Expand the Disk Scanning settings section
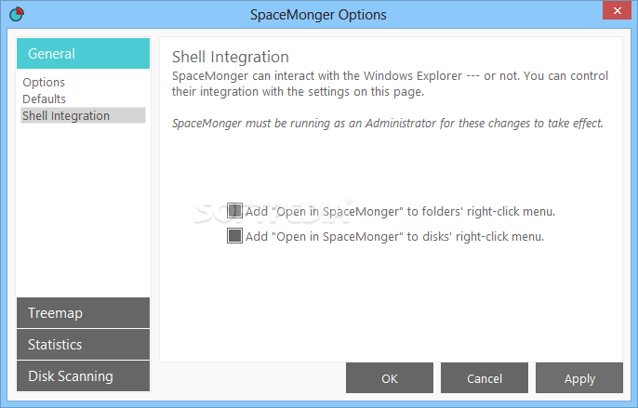The width and height of the screenshot is (638, 408). point(83,376)
